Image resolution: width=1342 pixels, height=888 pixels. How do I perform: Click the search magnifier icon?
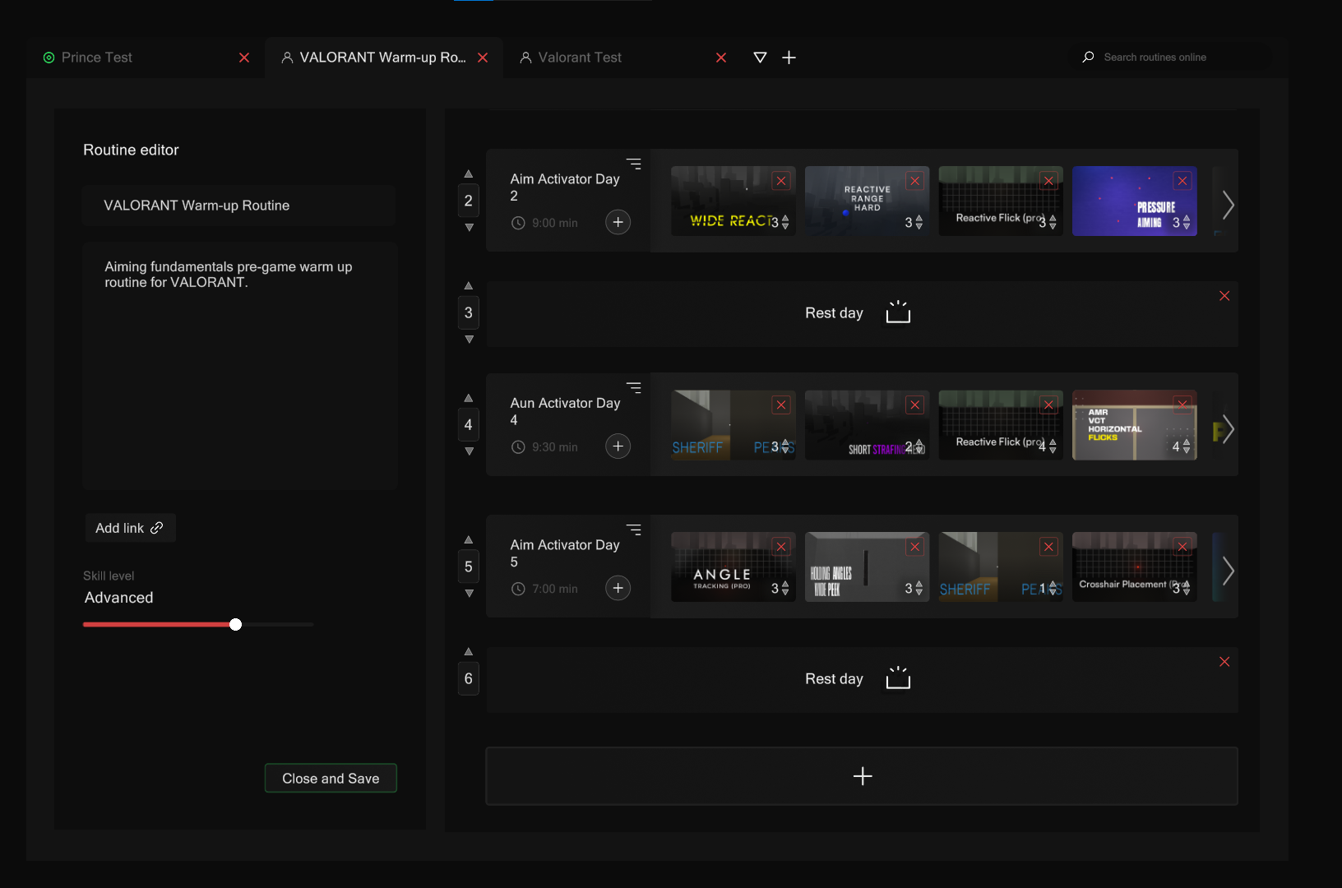[x=1088, y=58]
